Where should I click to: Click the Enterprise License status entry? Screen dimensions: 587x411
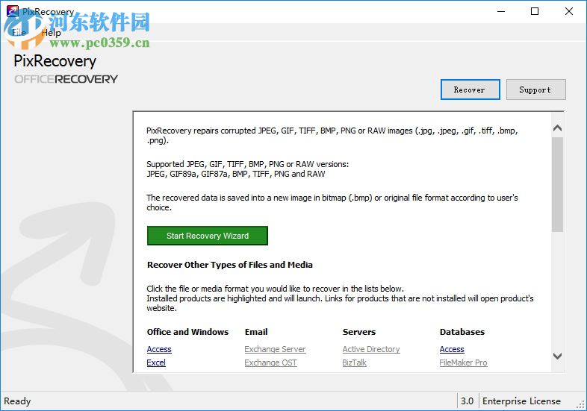point(521,401)
